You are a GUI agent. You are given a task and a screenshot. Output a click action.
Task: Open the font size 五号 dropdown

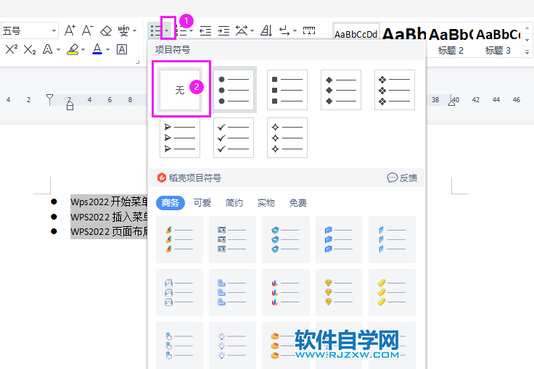(54, 30)
